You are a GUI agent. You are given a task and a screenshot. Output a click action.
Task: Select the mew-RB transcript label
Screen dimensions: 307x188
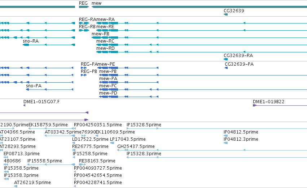click(100, 34)
